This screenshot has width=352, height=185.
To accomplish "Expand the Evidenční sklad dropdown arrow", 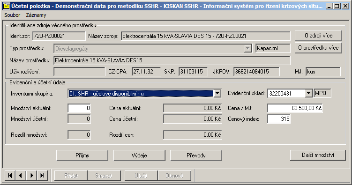I will pyautogui.click(x=309, y=94).
